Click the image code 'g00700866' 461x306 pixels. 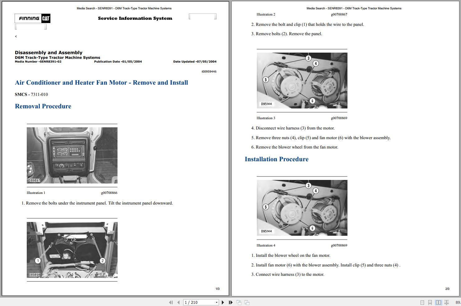click(109, 193)
